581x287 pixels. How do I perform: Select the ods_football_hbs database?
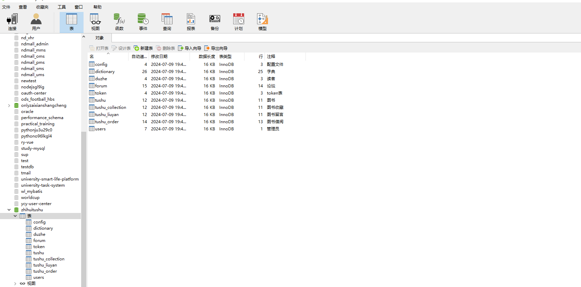tap(38, 99)
